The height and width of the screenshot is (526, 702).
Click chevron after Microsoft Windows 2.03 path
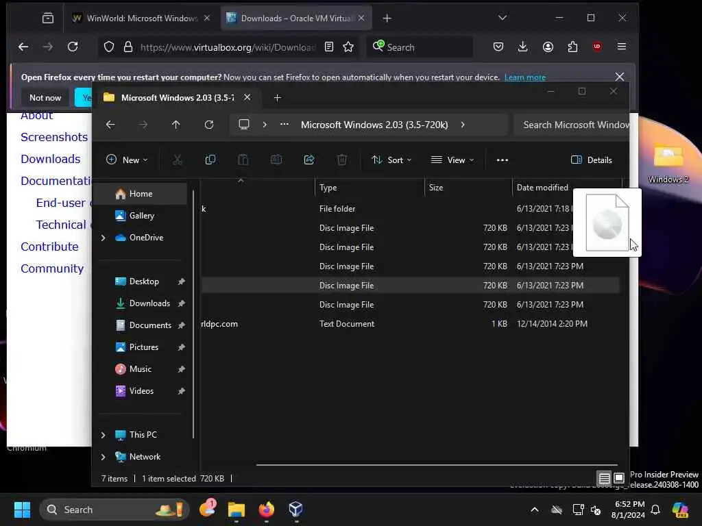(463, 125)
